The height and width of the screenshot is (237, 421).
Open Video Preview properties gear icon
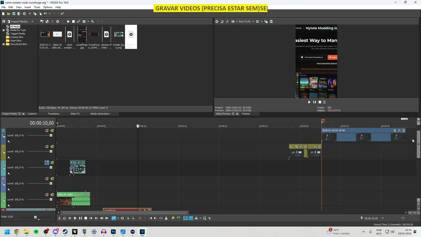[217, 21]
